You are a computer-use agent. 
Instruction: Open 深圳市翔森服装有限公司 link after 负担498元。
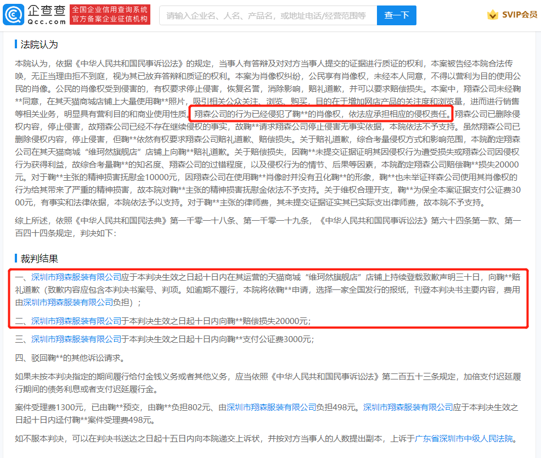(408, 407)
